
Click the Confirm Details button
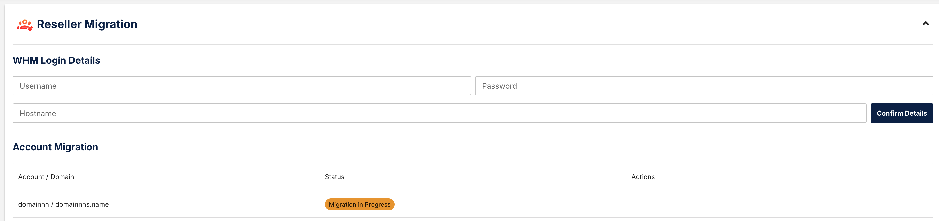pyautogui.click(x=902, y=114)
